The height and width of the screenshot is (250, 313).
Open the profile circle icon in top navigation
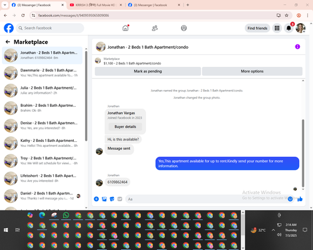[184, 28]
